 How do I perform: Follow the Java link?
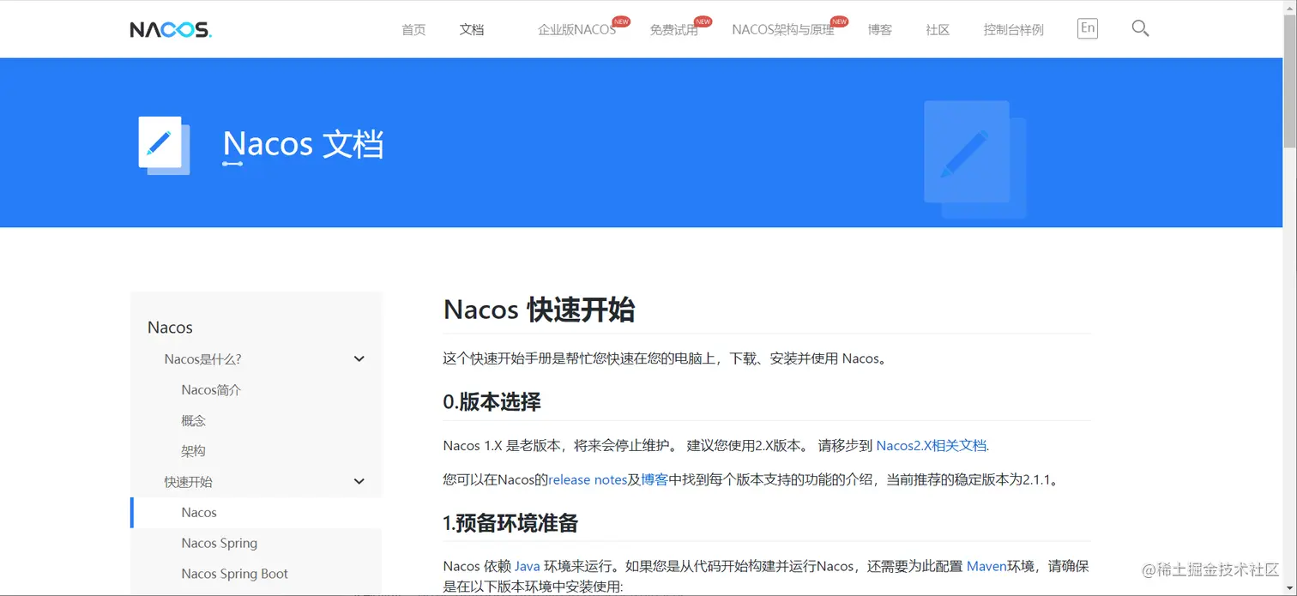(528, 566)
